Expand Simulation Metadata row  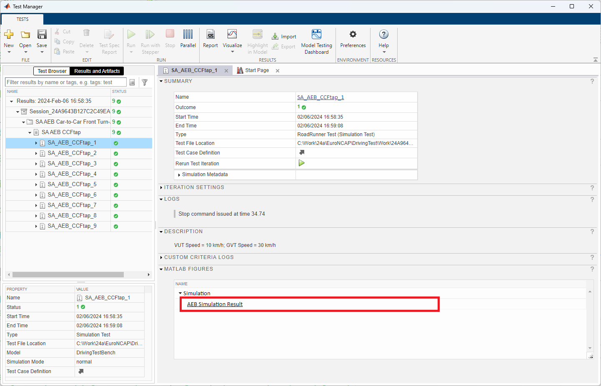(179, 175)
